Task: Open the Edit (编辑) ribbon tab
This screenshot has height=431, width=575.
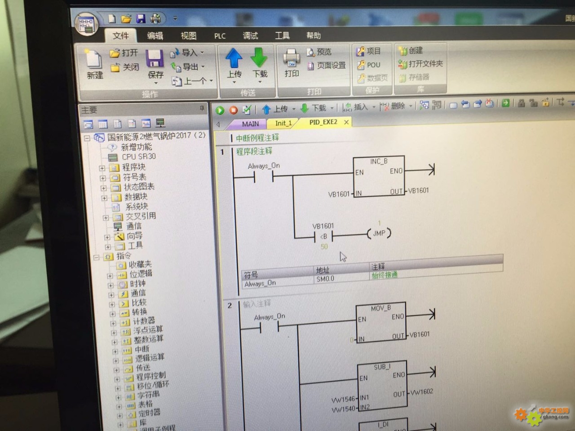Action: (x=155, y=36)
